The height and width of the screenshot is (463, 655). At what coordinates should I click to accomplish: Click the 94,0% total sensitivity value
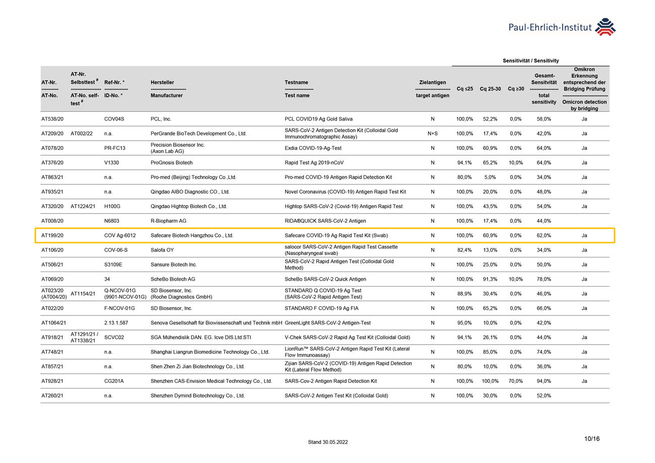point(544,381)
